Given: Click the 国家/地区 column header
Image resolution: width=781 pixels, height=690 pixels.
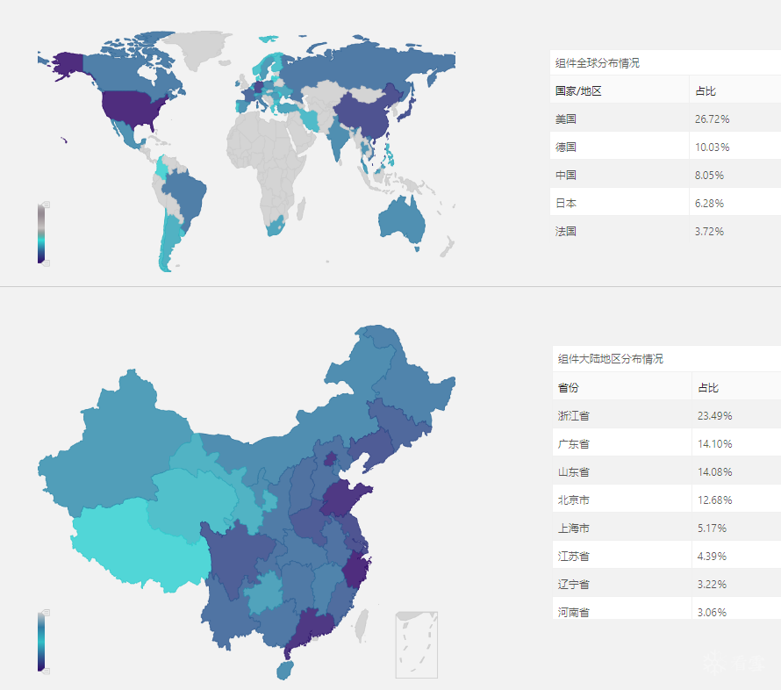Looking at the screenshot, I should [x=578, y=91].
